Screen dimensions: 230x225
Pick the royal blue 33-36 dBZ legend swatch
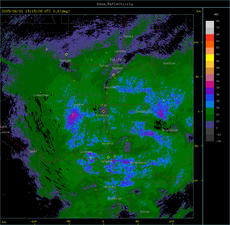click(x=210, y=98)
